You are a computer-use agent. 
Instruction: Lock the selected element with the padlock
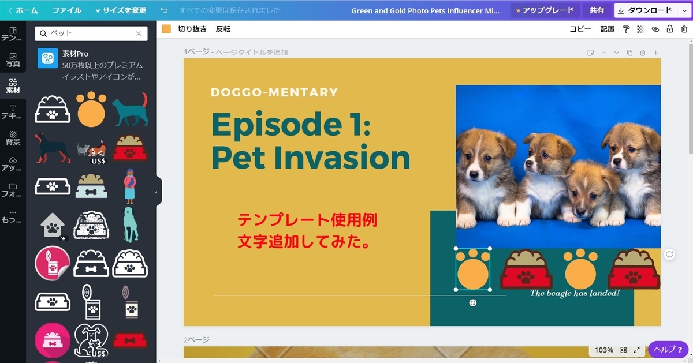tap(670, 29)
